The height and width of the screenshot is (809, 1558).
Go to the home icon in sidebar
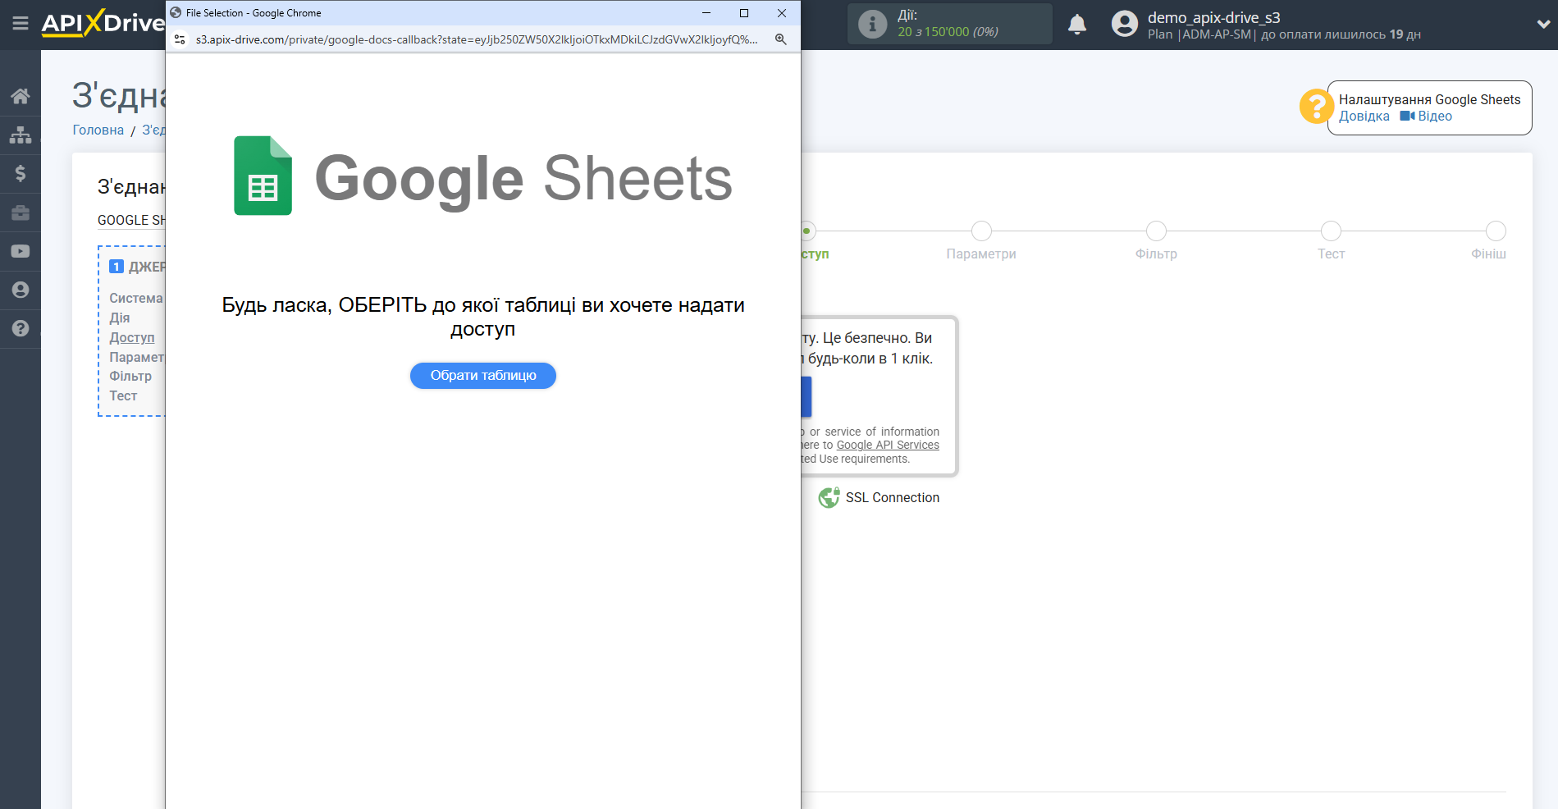[21, 96]
